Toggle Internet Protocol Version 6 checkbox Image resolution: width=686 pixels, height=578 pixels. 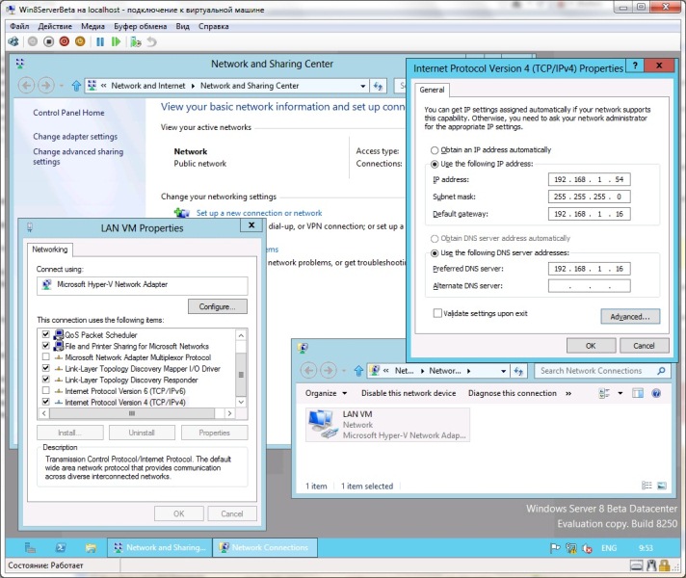click(x=45, y=391)
